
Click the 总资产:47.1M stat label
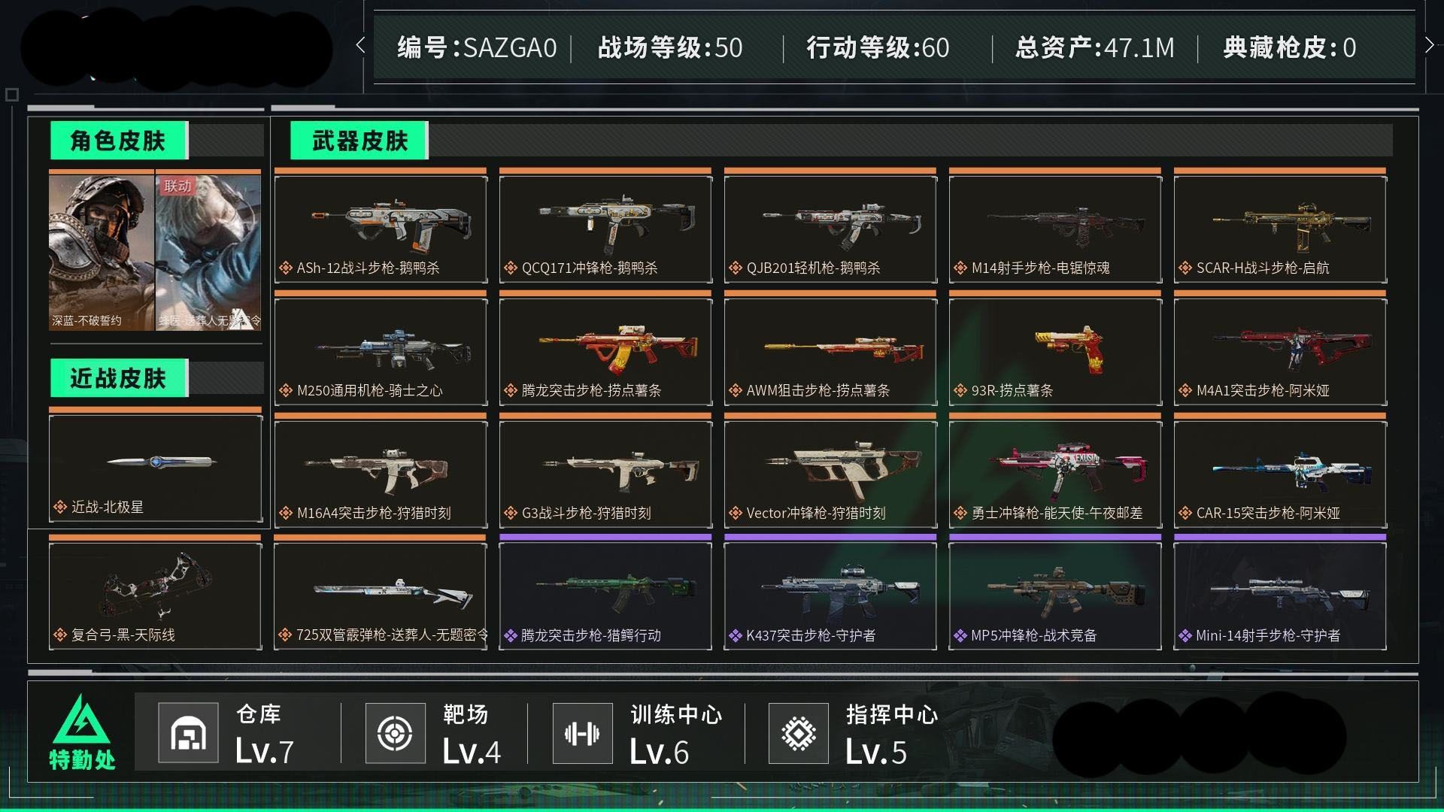[1094, 48]
